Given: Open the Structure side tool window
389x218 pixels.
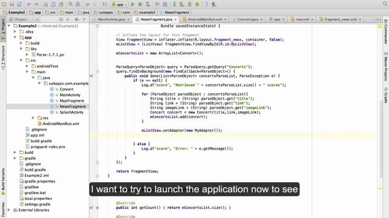Looking at the screenshot, I should tap(3, 58).
